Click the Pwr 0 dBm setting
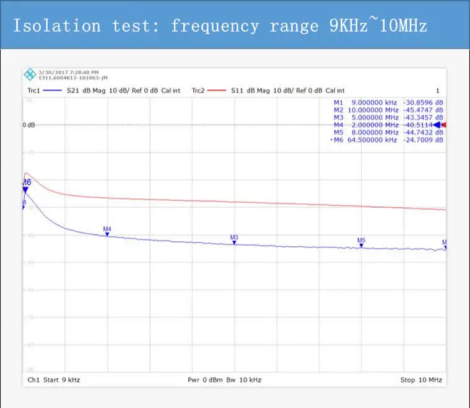Image resolution: width=470 pixels, height=408 pixels. [x=205, y=379]
